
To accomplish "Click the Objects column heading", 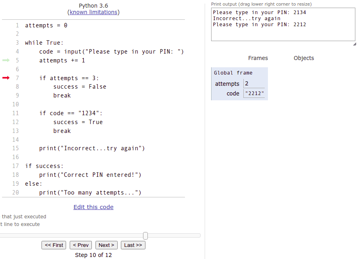I will pyautogui.click(x=304, y=58).
